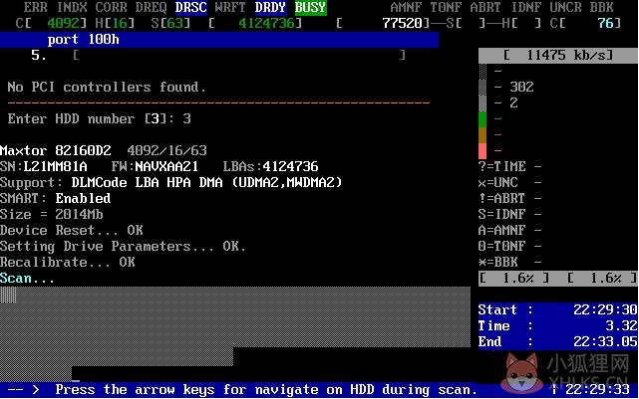Click the End time 22:33.05
Image resolution: width=639 pixels, height=399 pixels.
click(x=605, y=341)
